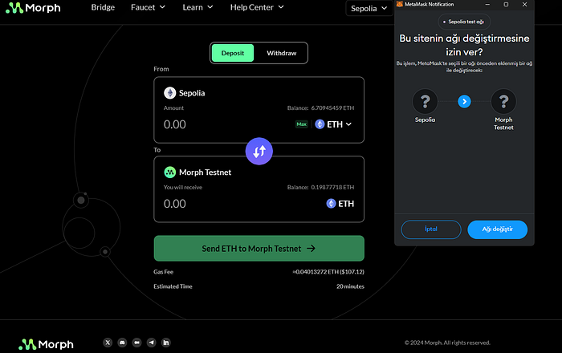The height and width of the screenshot is (353, 562).
Task: Open the LinkedIn footer link
Action: 166,343
